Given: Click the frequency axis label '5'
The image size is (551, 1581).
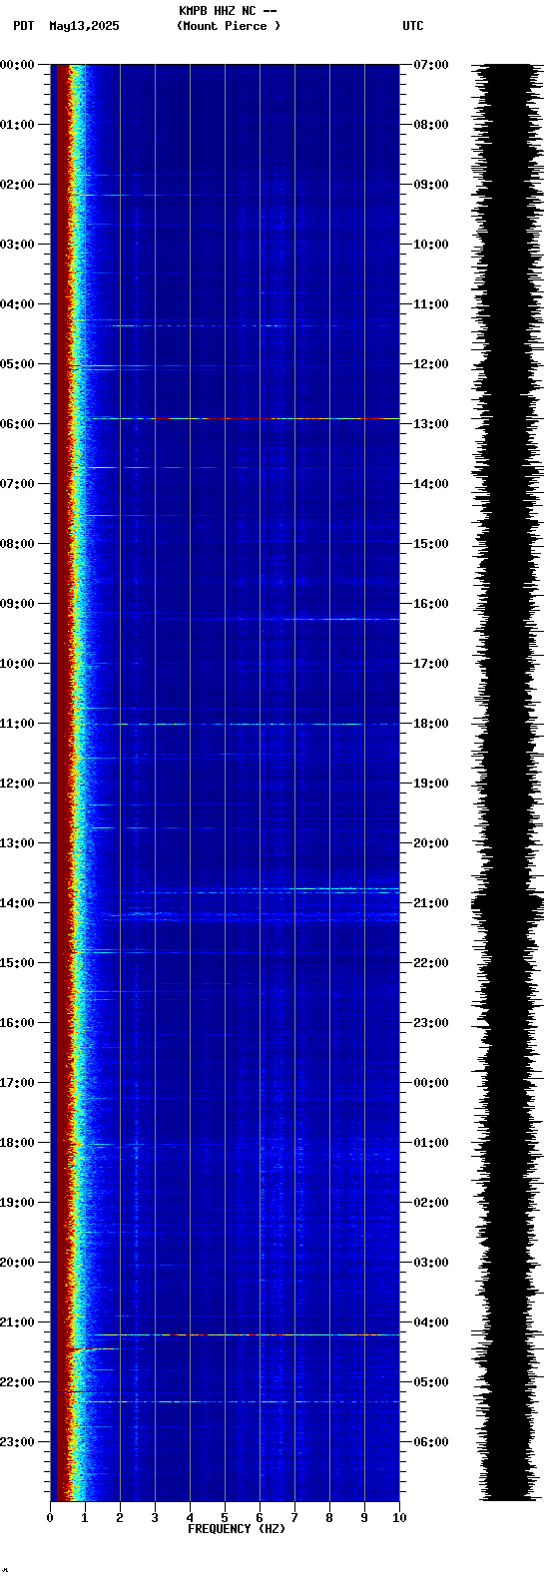Looking at the screenshot, I should (225, 1518).
